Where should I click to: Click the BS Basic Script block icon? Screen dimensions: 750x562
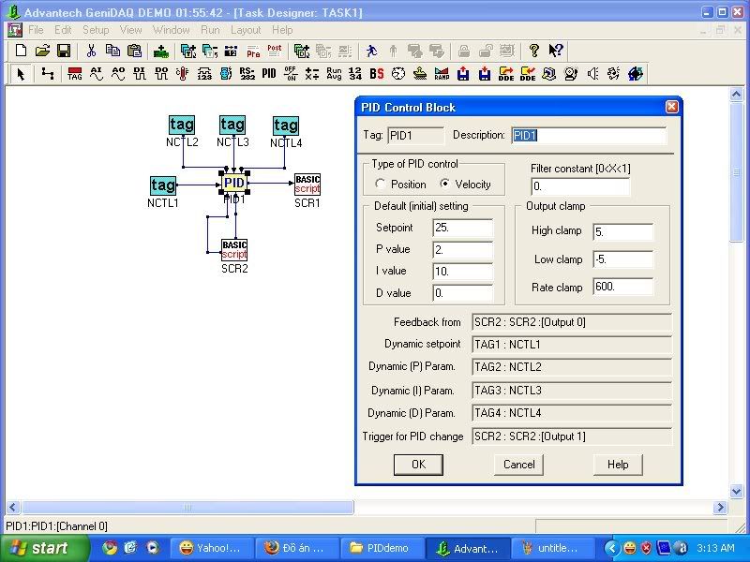pos(377,73)
